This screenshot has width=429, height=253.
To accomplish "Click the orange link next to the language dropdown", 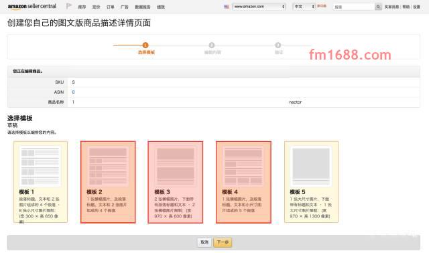I will click(322, 6).
